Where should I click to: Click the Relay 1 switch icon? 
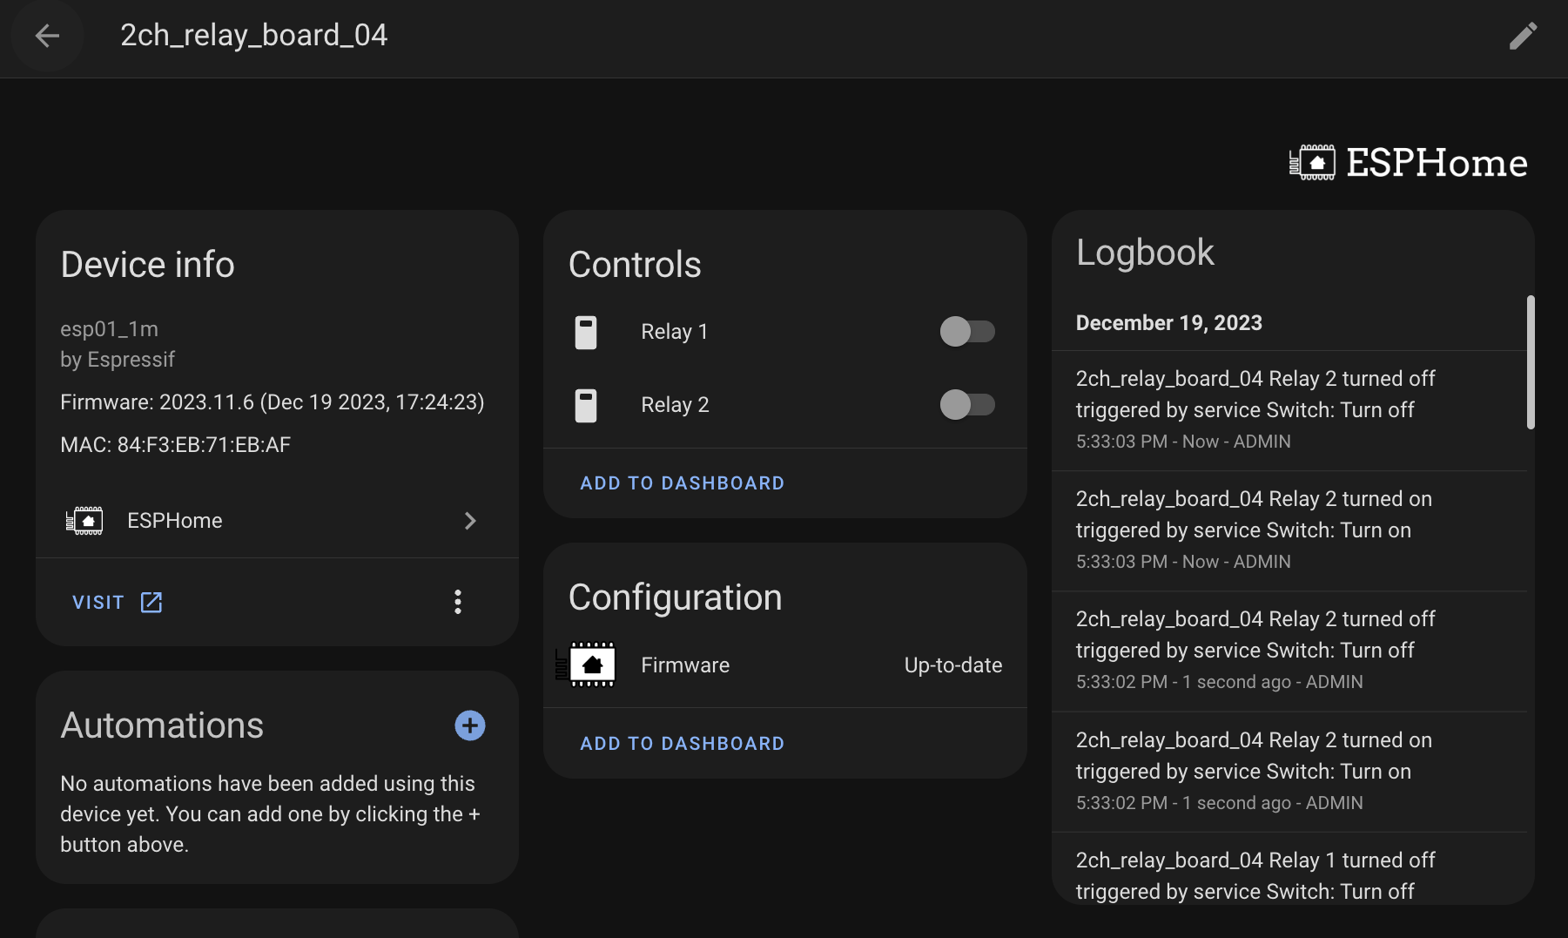point(586,332)
